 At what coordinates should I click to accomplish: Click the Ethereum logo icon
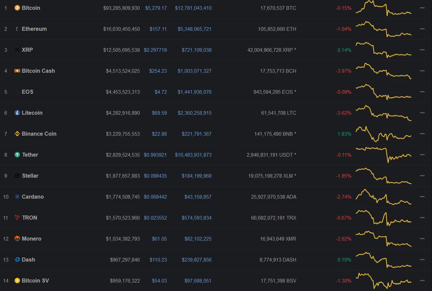pos(17,29)
